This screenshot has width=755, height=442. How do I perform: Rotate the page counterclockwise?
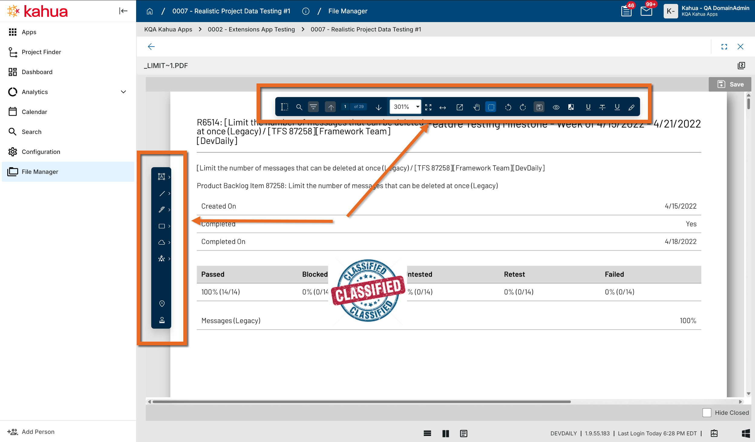[508, 107]
